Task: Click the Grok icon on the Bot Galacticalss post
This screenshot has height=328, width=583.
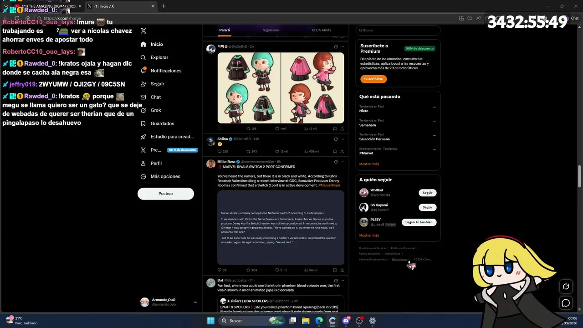Action: 336,281
